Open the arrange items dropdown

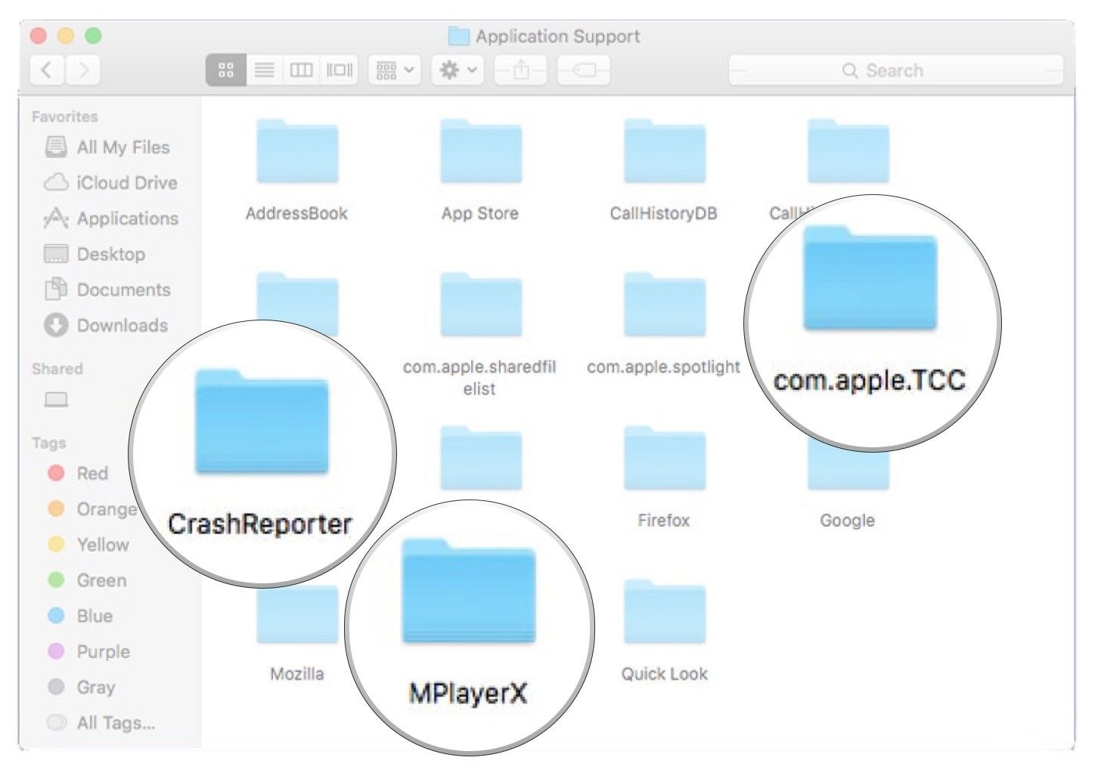[395, 70]
